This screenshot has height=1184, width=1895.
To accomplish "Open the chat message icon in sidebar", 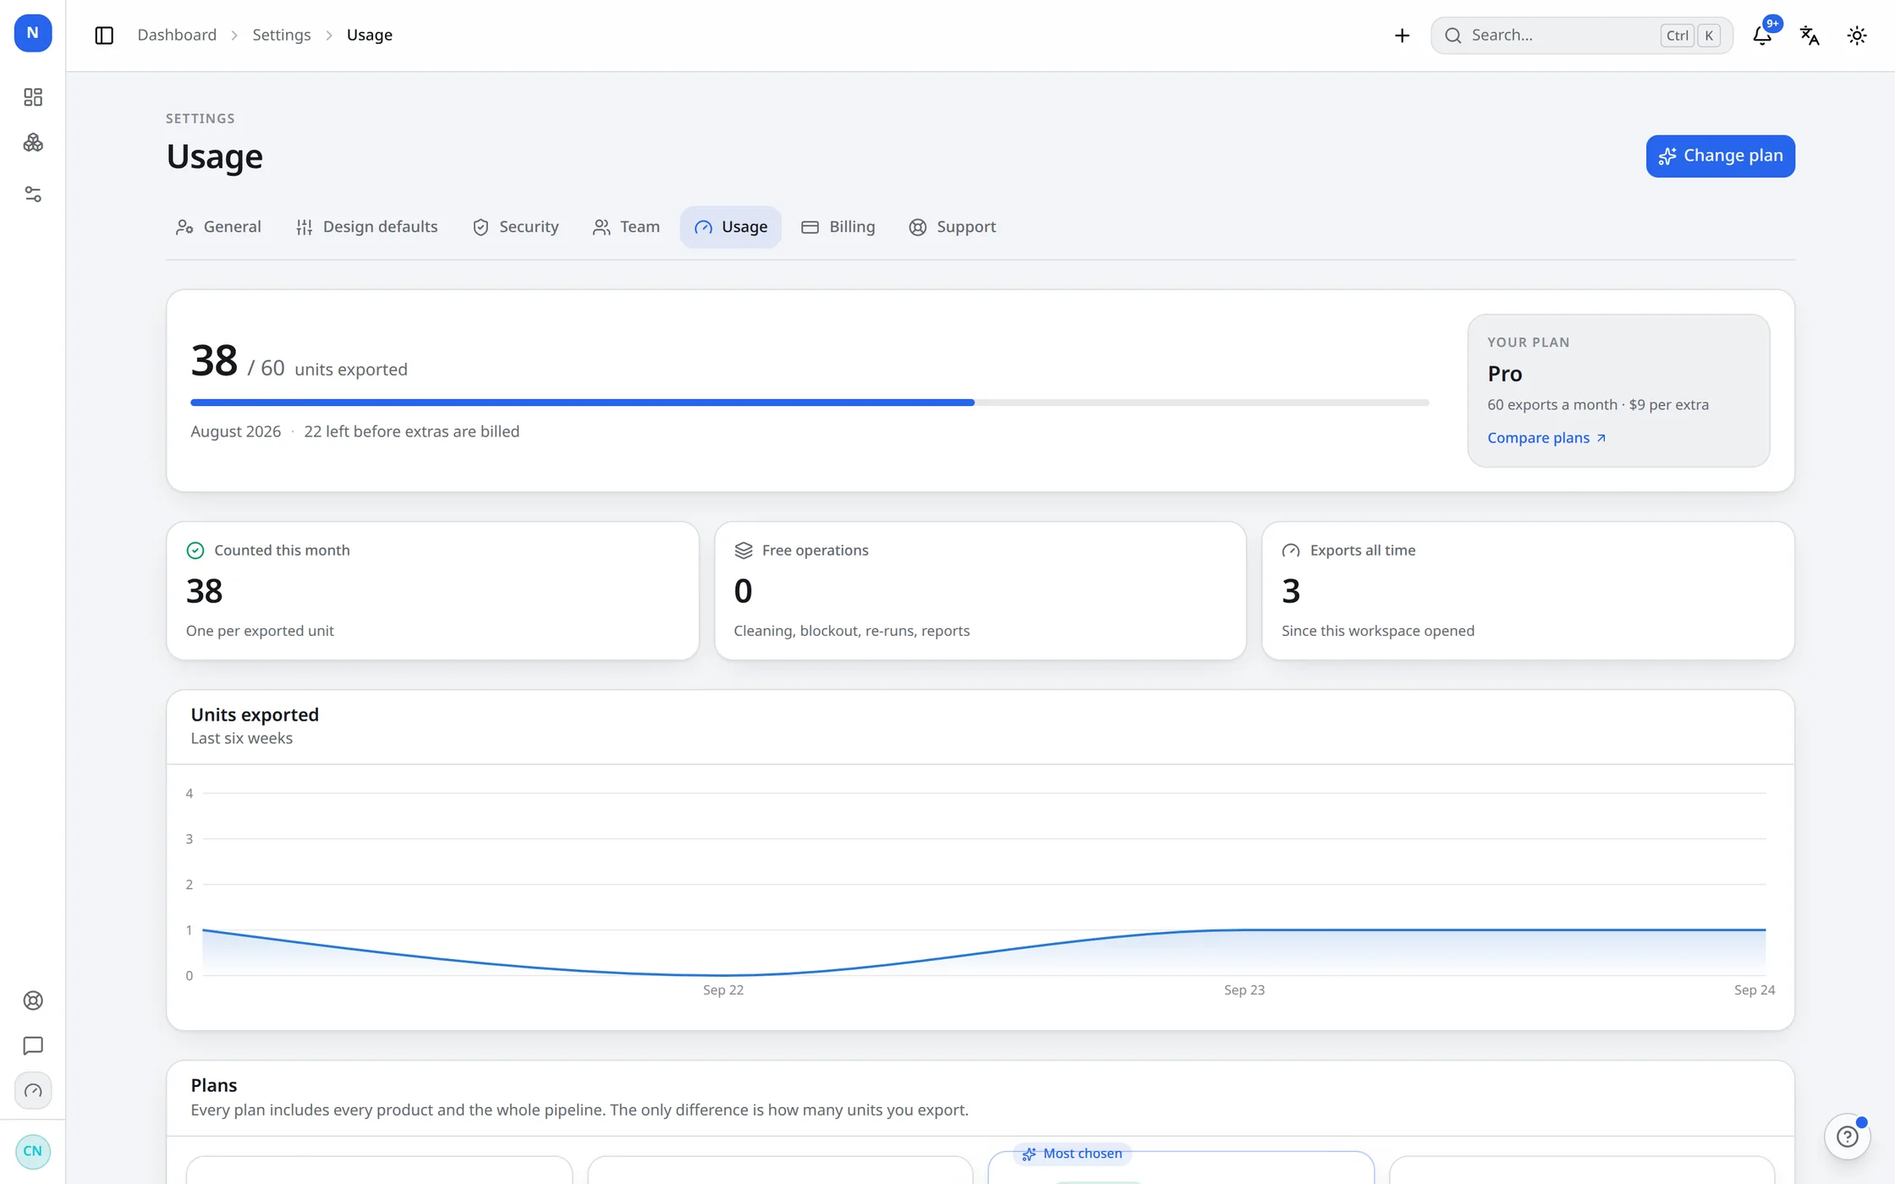I will coord(33,1046).
